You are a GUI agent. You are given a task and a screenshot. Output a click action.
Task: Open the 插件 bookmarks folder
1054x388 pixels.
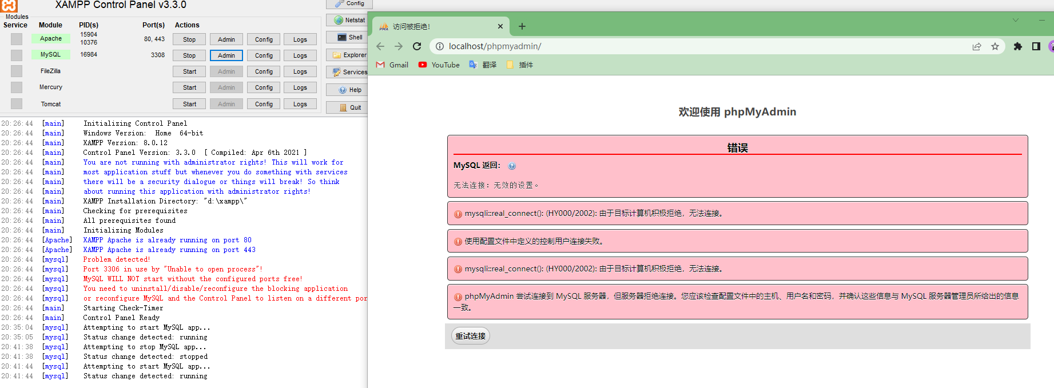(x=519, y=65)
